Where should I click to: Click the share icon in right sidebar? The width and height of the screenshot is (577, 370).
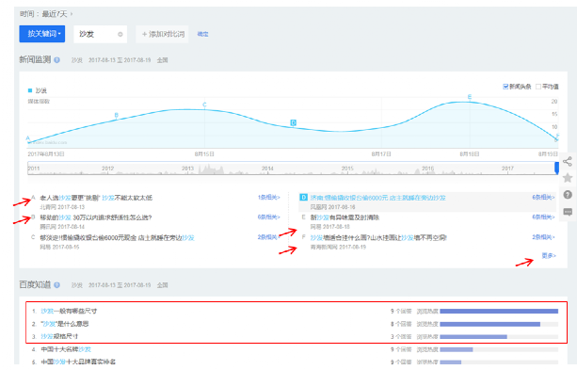pos(567,161)
